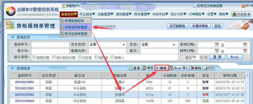Check the 制单人 display option
Image resolution: width=253 pixels, height=104 pixels.
(112, 57)
